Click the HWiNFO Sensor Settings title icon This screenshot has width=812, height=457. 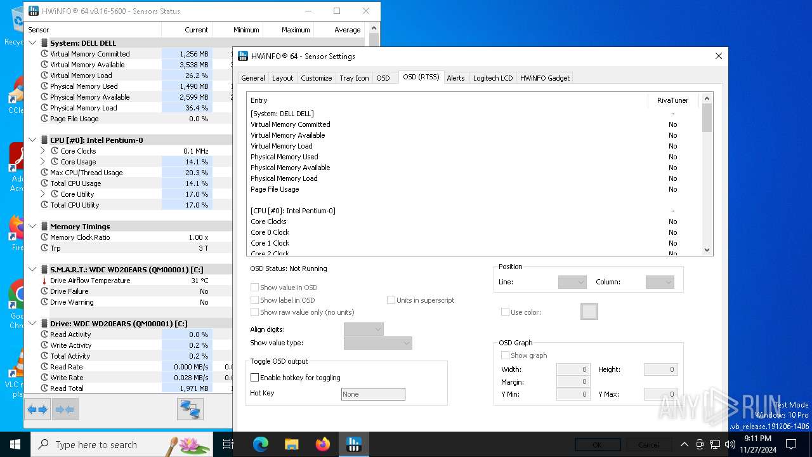(243, 56)
